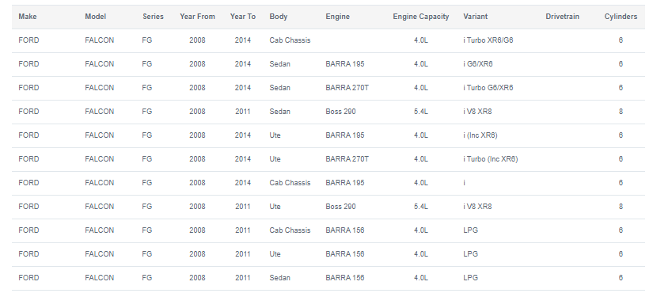Select the i Turbo XR6/G6 variant cell

[x=488, y=40]
